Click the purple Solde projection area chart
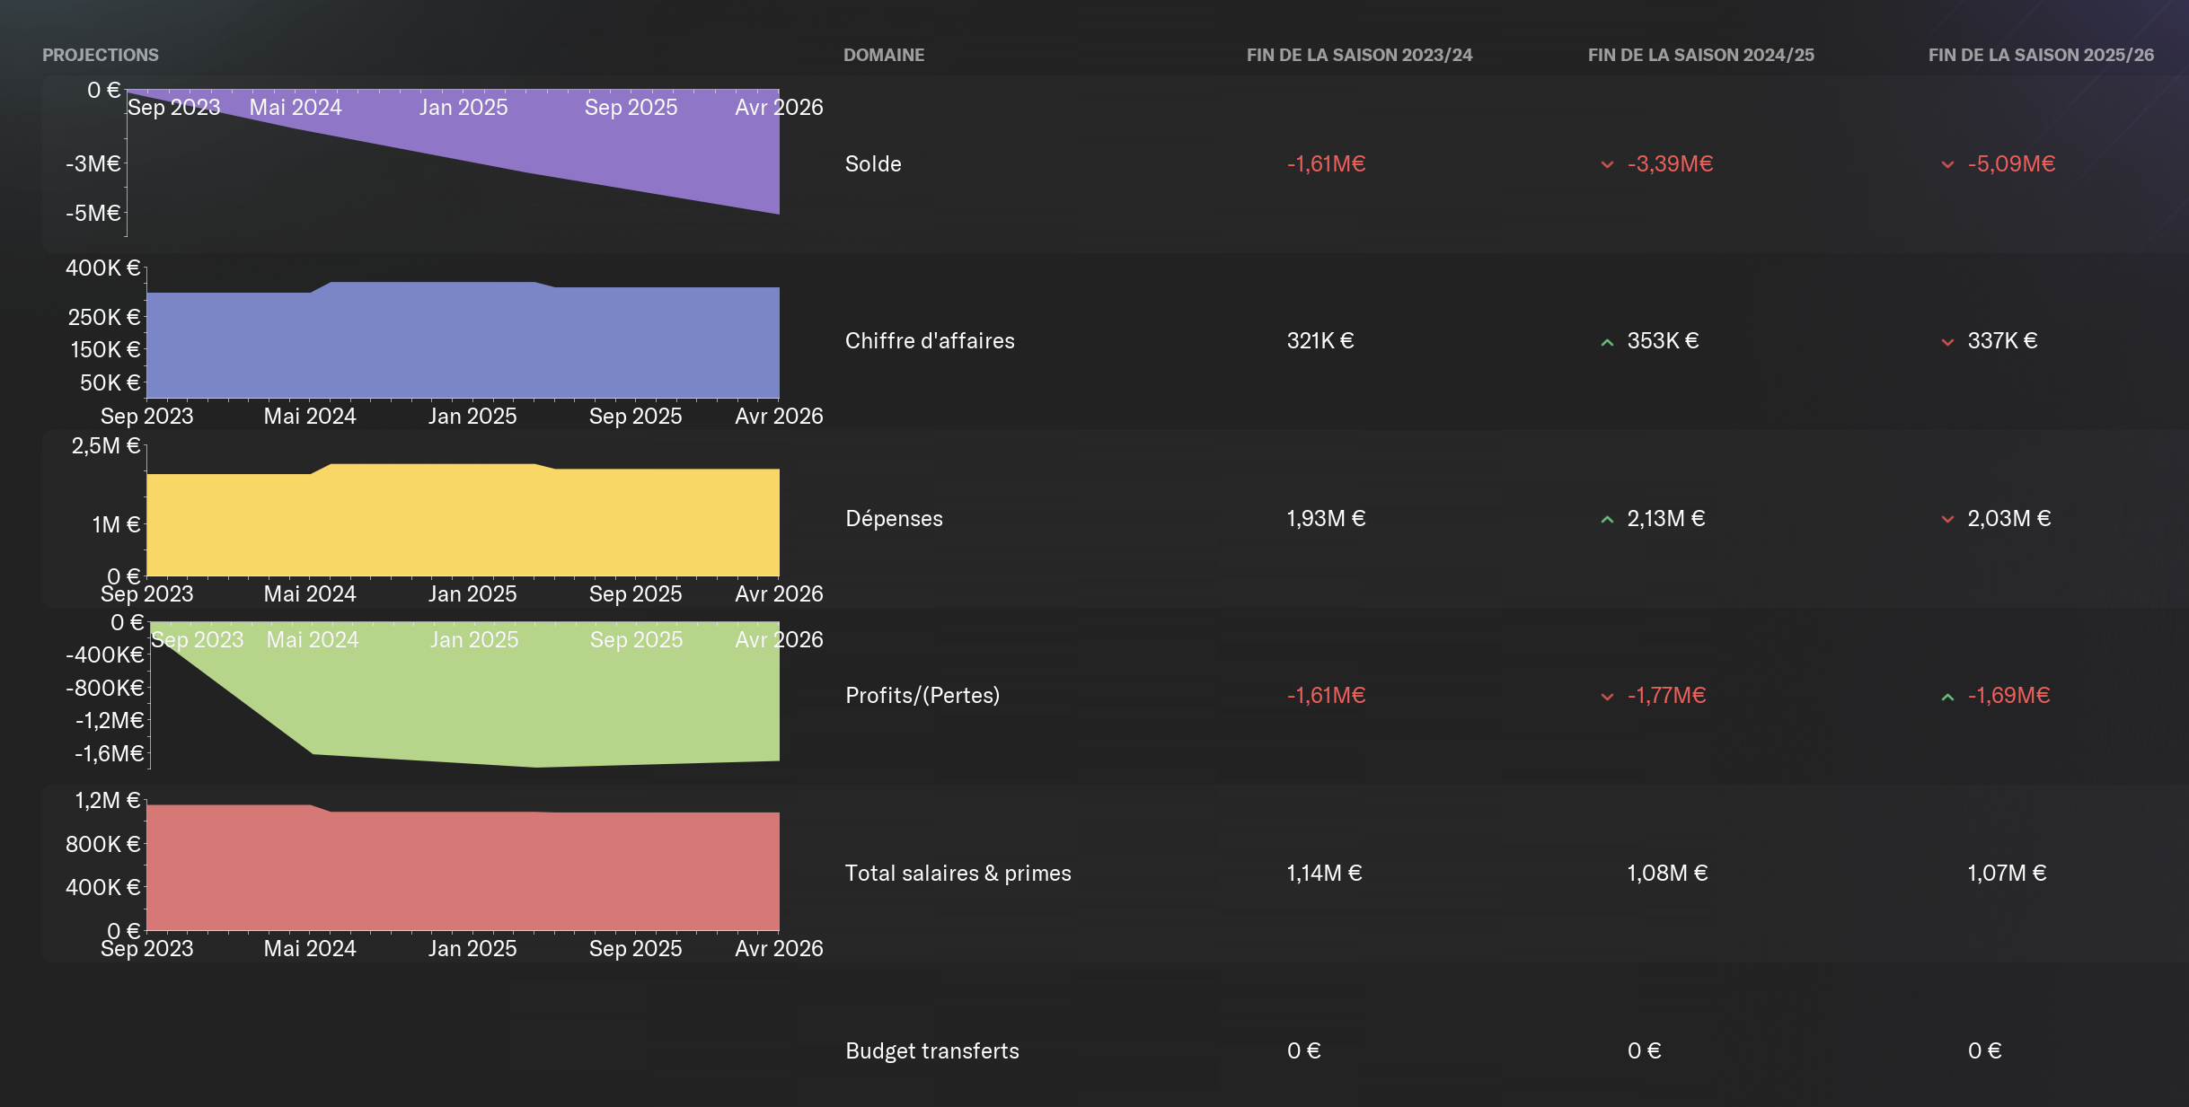2189x1107 pixels. pos(453,153)
